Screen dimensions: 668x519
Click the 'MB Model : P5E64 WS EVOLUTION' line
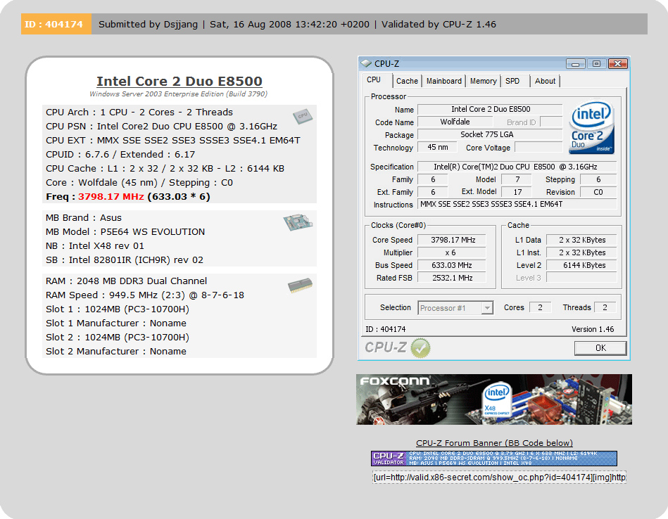(125, 231)
